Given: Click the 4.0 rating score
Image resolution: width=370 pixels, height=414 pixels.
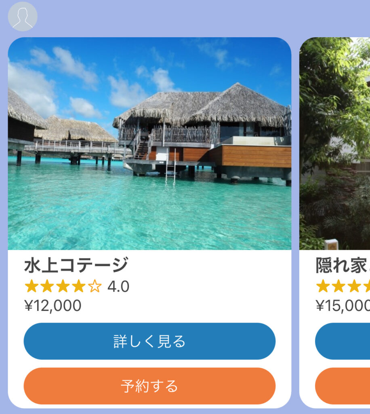Looking at the screenshot, I should pyautogui.click(x=118, y=287).
